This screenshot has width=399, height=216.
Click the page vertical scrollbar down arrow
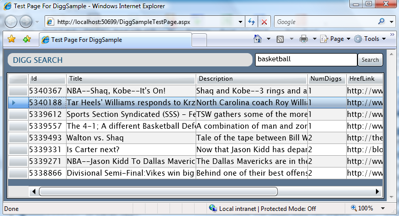tap(391, 197)
